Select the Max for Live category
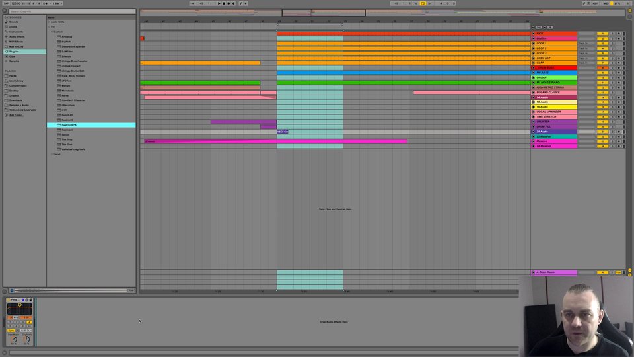 point(16,46)
